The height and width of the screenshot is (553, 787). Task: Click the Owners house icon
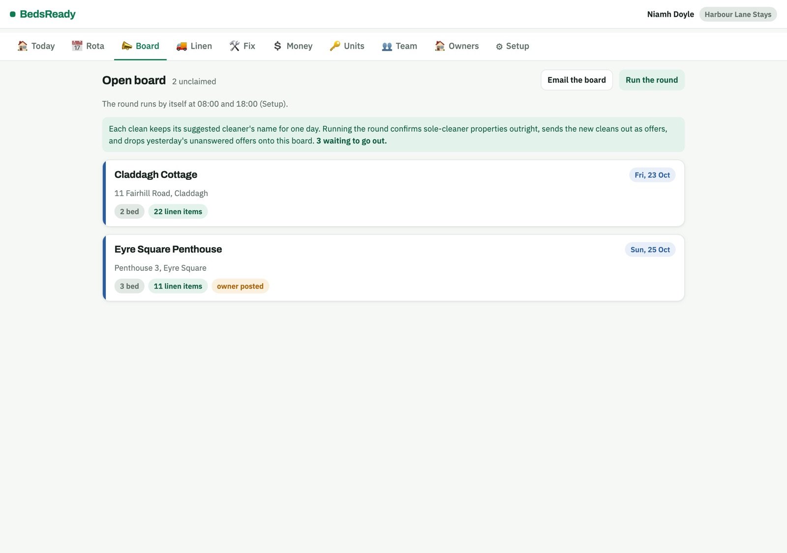point(440,46)
